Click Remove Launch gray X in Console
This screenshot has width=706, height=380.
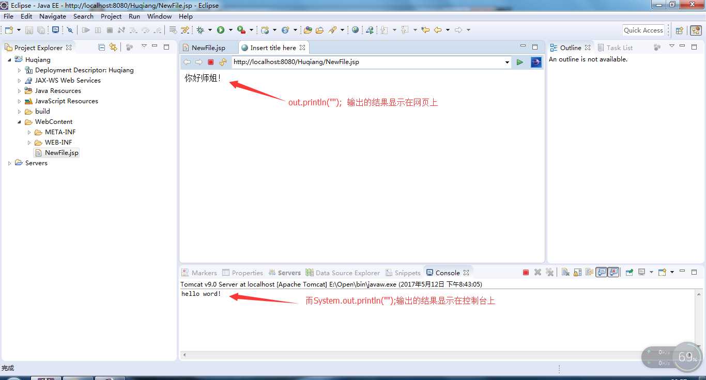[538, 272]
